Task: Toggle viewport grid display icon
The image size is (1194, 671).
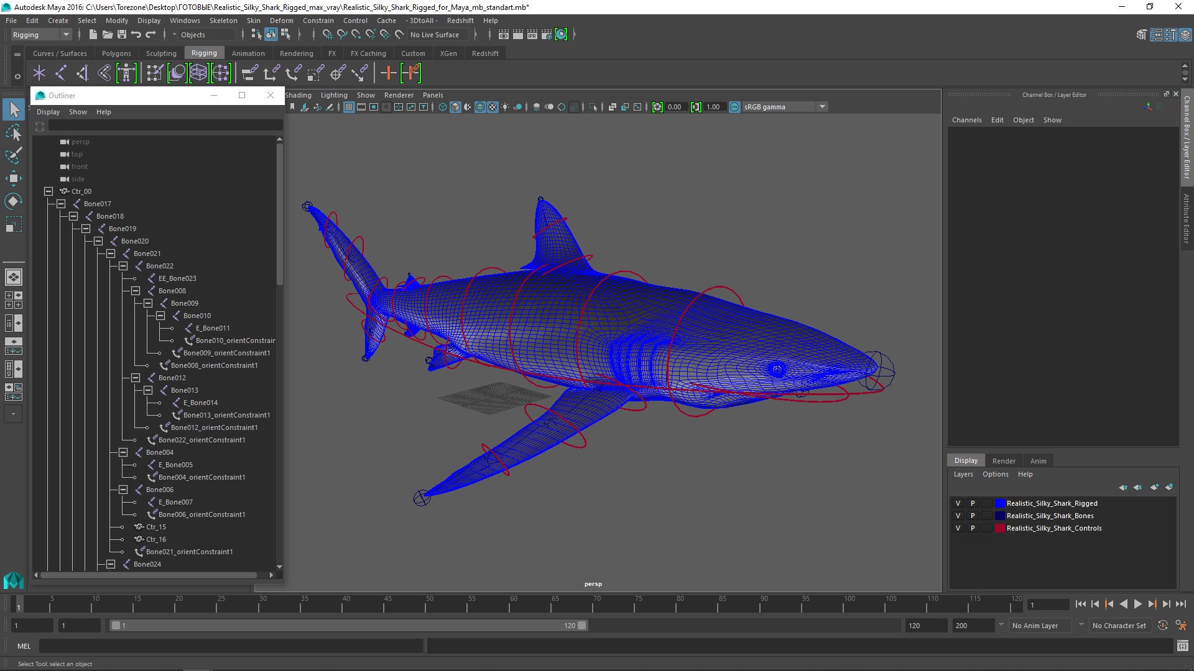Action: pos(349,107)
